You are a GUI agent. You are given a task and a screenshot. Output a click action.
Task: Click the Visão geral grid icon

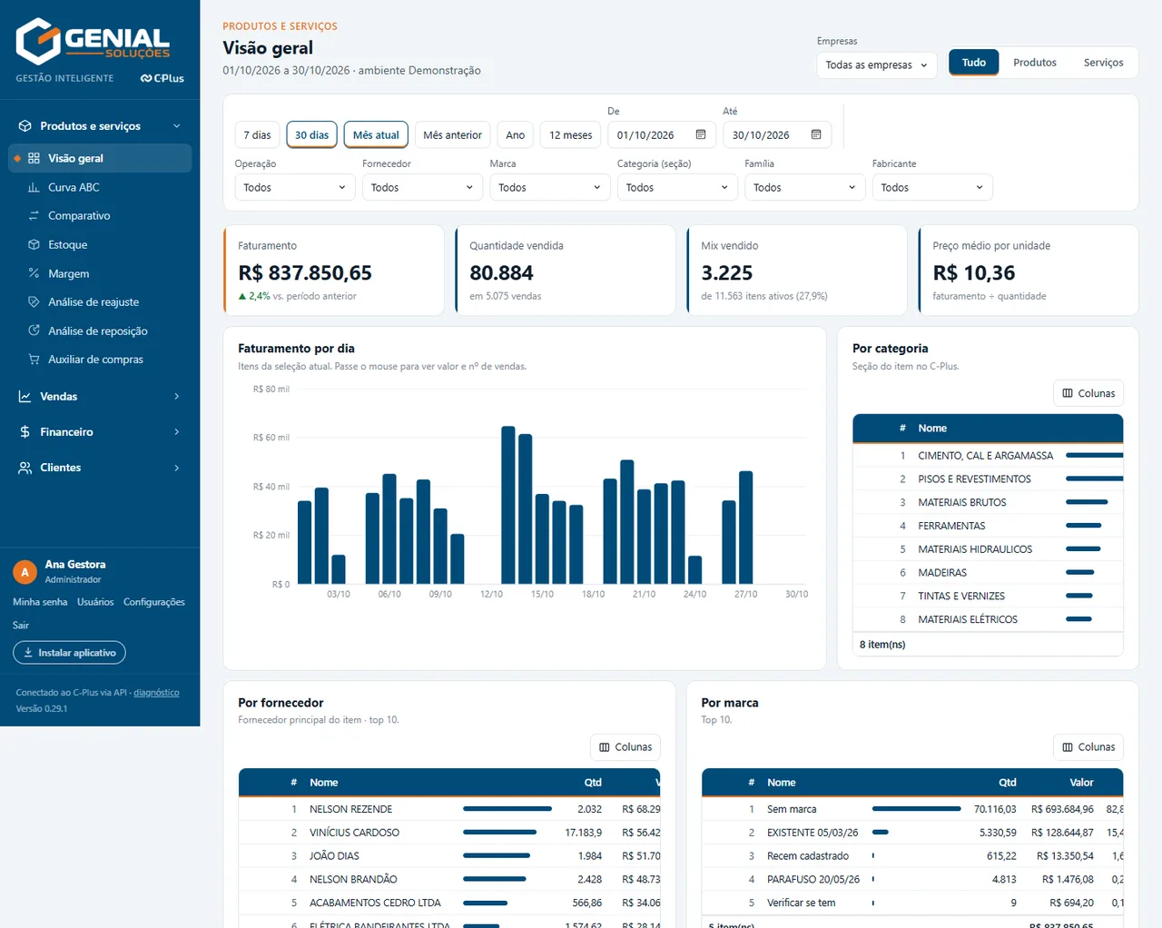click(x=34, y=158)
